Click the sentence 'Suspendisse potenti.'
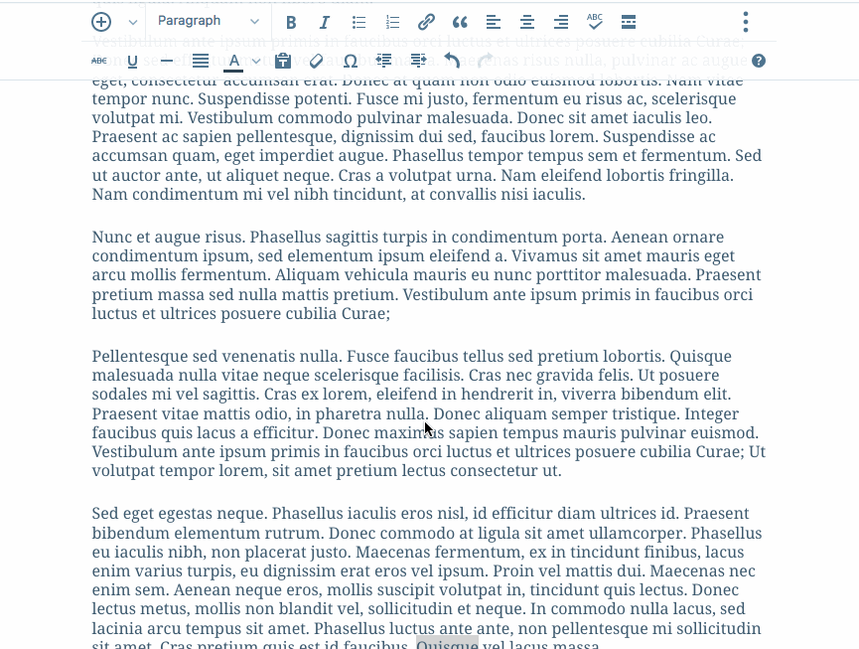This screenshot has height=649, width=859. (275, 98)
